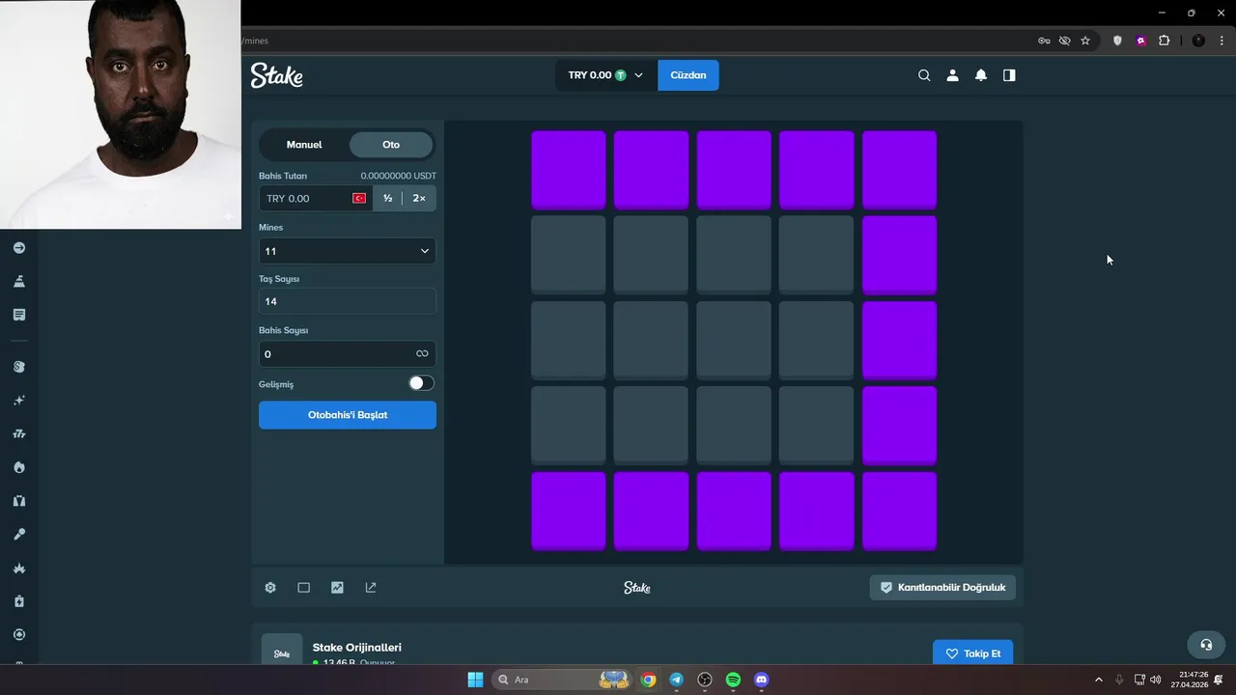Open game settings gear below the board
Viewport: 1236px width, 695px height.
click(270, 587)
